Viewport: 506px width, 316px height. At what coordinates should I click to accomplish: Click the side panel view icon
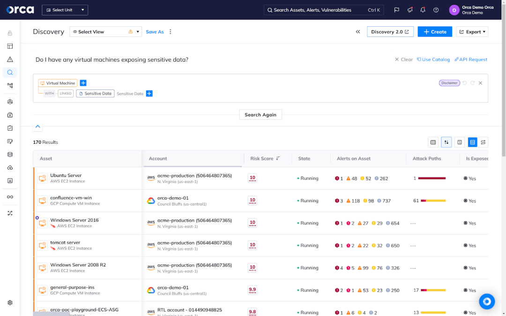pos(460,142)
